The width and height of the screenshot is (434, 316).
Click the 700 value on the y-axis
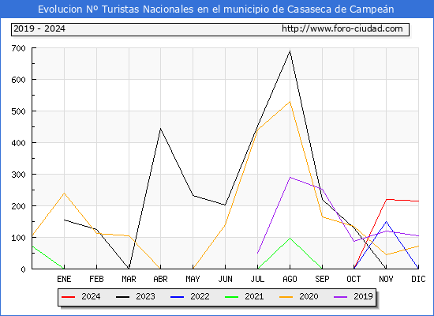pyautogui.click(x=19, y=48)
